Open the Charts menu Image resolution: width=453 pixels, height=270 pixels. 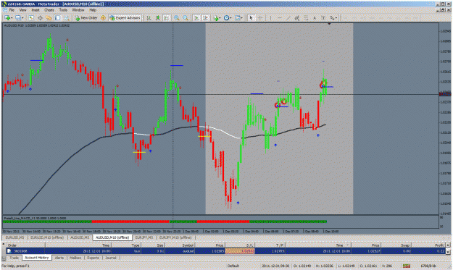click(49, 10)
